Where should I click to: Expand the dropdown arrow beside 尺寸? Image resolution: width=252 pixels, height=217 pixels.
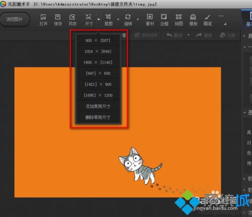point(99,19)
